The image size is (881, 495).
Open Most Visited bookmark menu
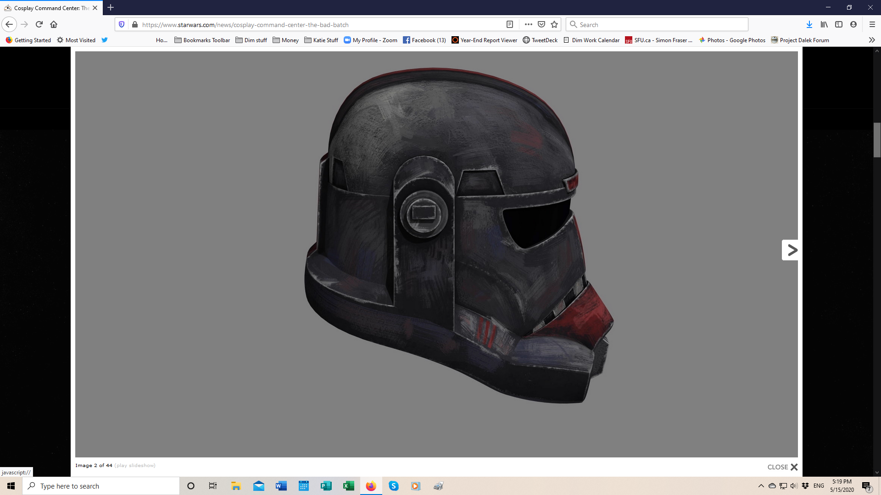pyautogui.click(x=76, y=40)
